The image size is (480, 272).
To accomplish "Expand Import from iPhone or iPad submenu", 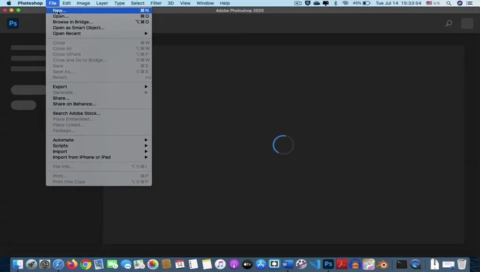I will (99, 157).
